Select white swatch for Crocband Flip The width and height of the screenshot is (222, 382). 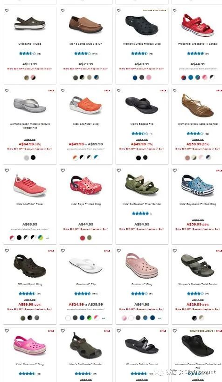(x=68, y=318)
